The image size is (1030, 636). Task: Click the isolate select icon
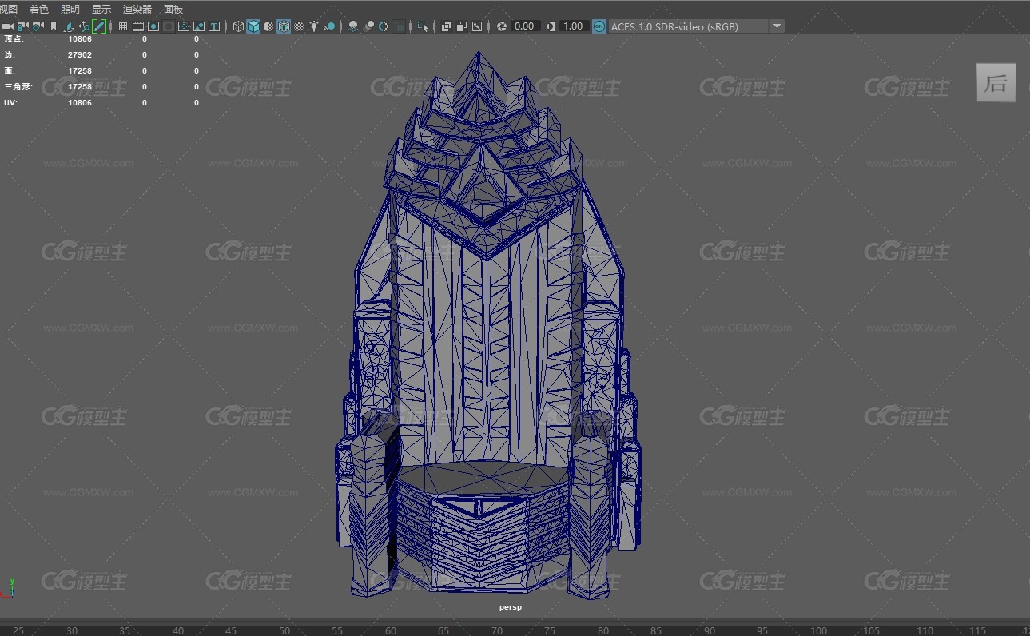[423, 26]
